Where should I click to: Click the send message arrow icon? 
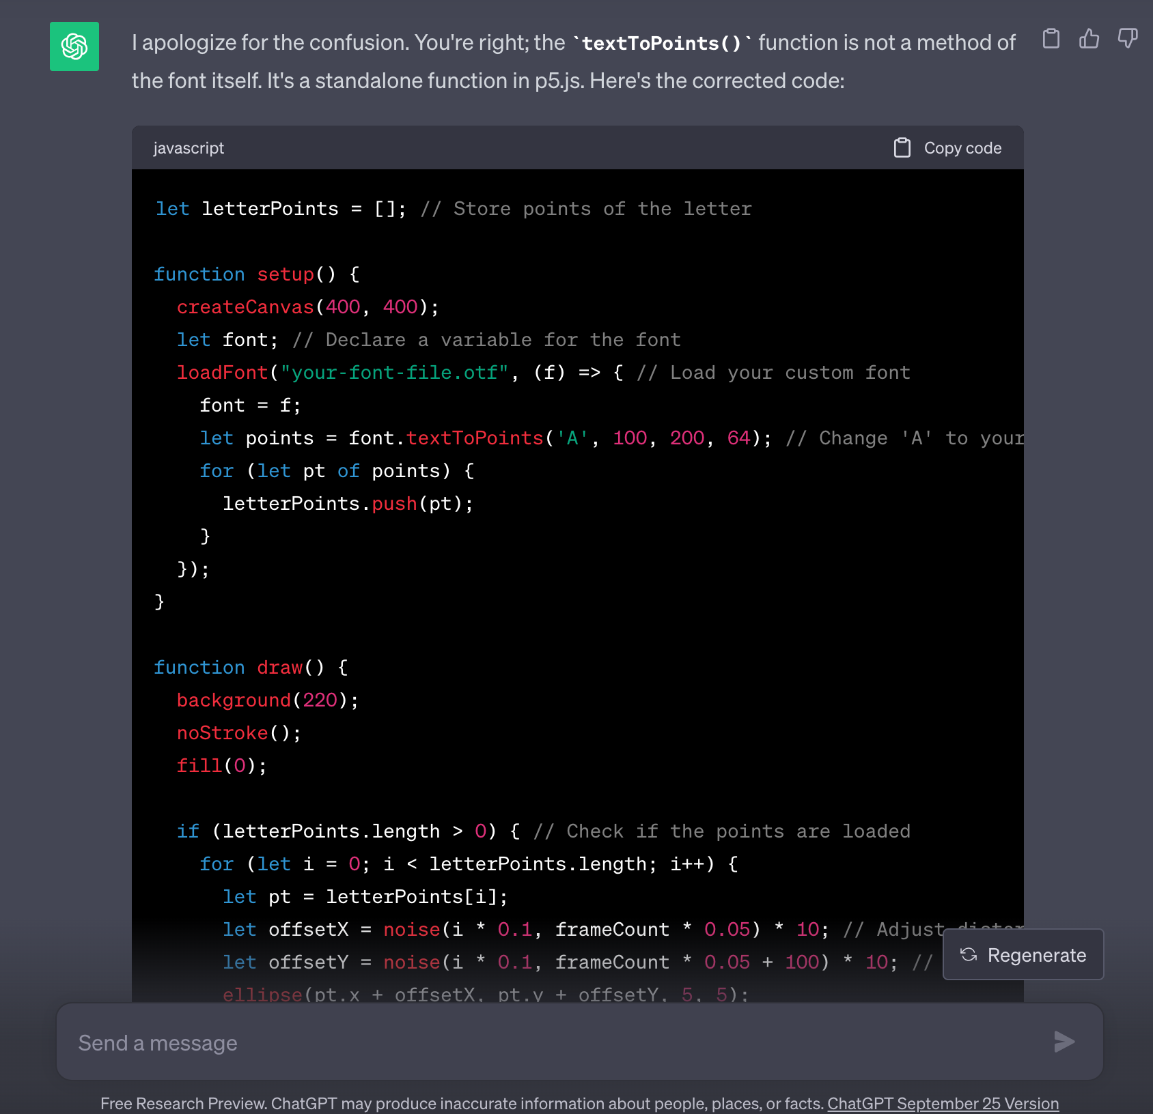click(x=1064, y=1042)
